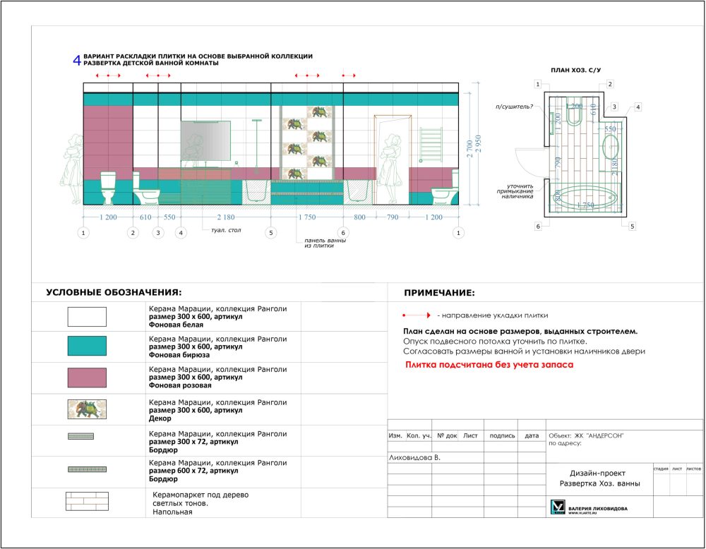Click the white background tile swatch in legend

click(87, 317)
